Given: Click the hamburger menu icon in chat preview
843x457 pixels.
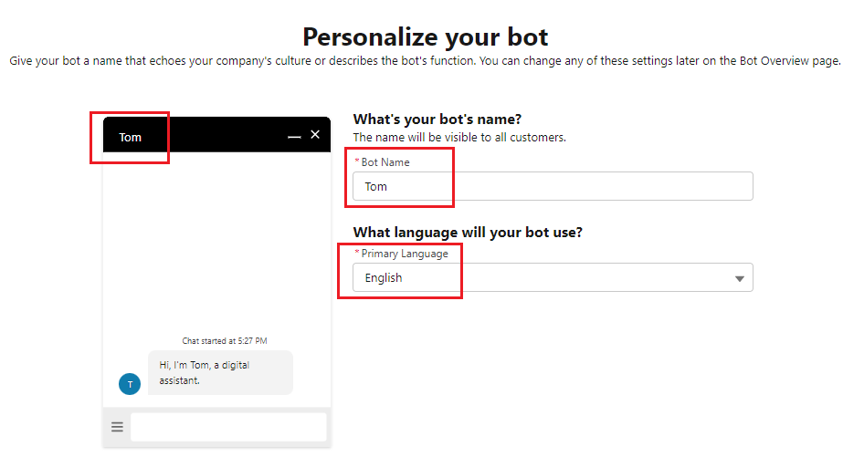Looking at the screenshot, I should 117,426.
